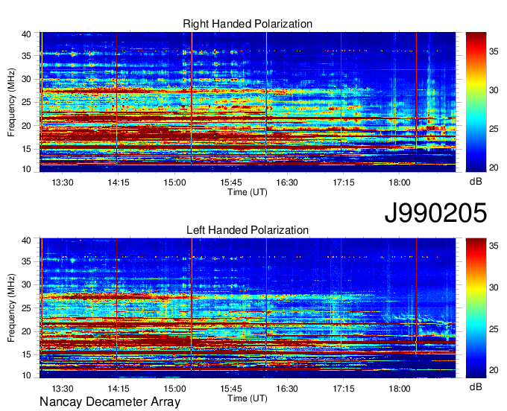Click the 25 dB tick on Right Handed color bar

[494, 129]
